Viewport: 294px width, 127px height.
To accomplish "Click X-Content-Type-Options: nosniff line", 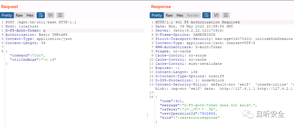I will point(190,76).
